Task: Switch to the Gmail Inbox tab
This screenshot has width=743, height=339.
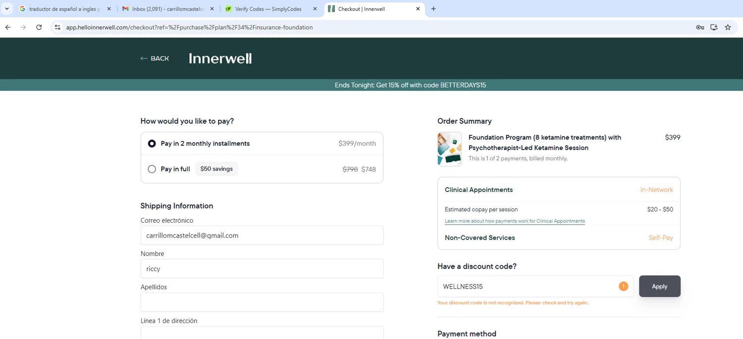Action: (x=168, y=9)
